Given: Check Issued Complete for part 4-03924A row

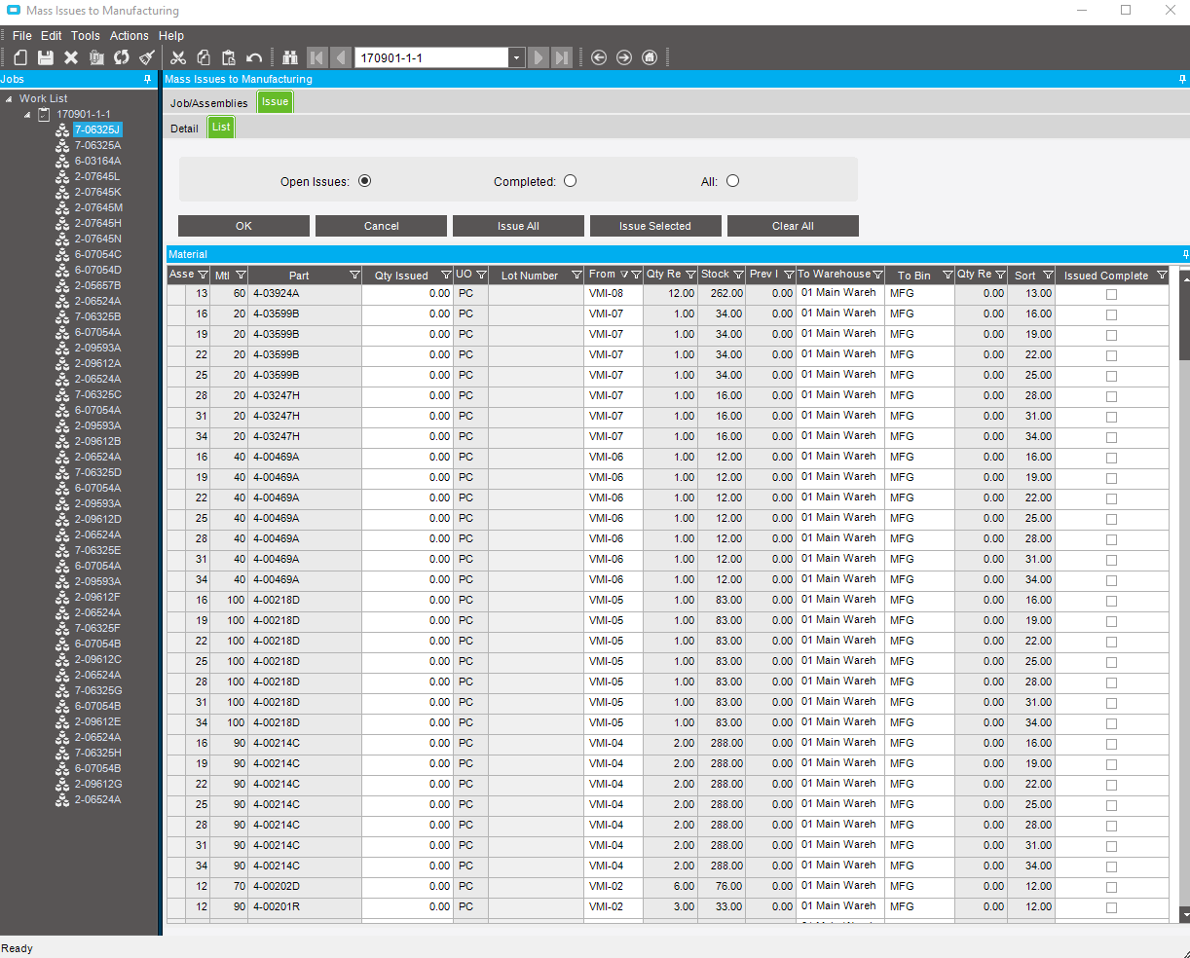Looking at the screenshot, I should [1111, 294].
